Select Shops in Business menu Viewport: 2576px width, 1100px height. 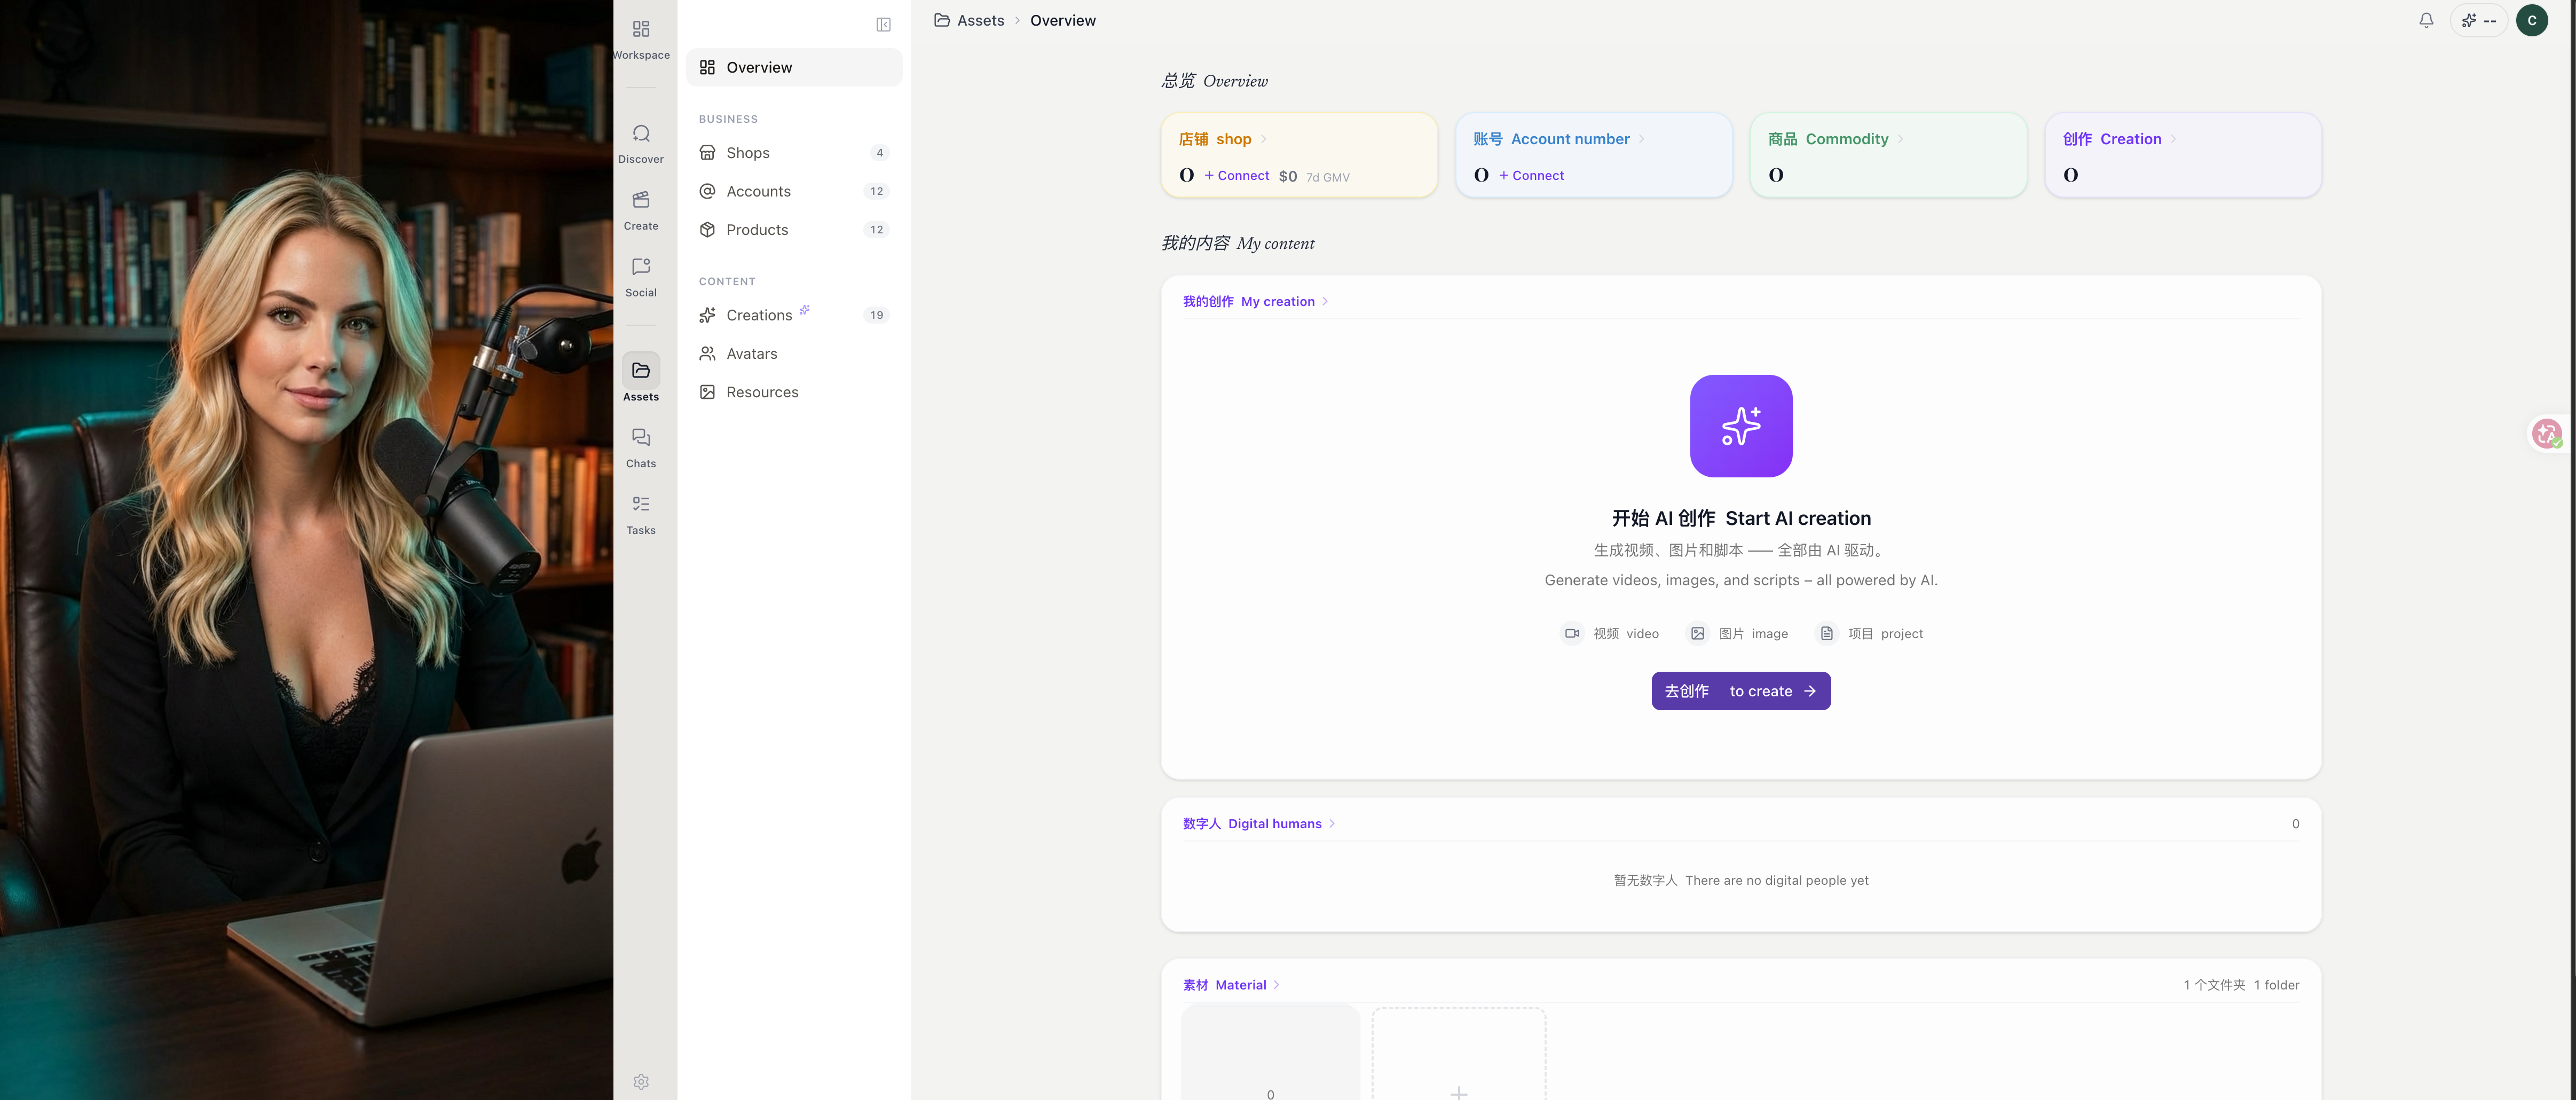click(x=747, y=153)
